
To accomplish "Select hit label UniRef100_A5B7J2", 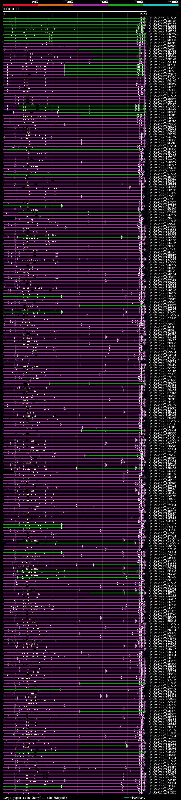I will click(x=162, y=102).
